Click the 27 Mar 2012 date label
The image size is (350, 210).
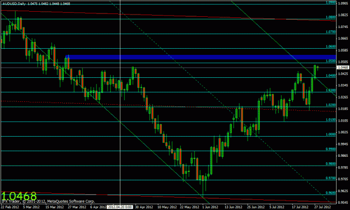click(x=77, y=207)
